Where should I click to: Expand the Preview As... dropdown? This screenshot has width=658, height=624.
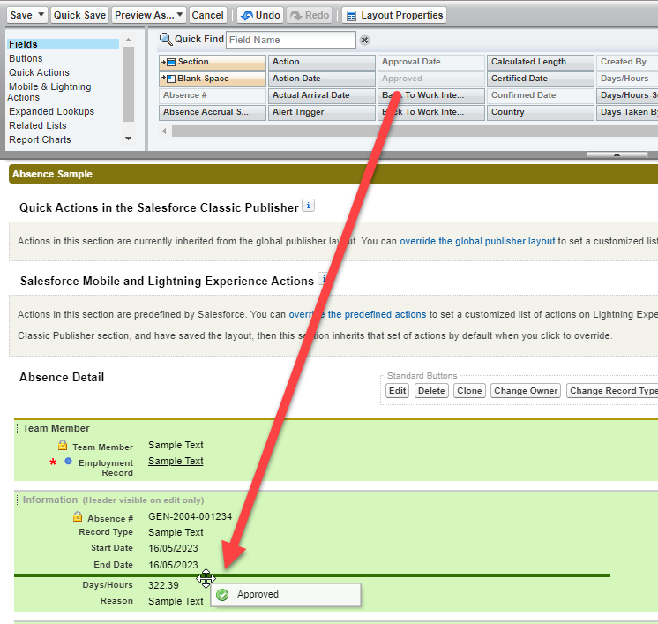point(179,15)
